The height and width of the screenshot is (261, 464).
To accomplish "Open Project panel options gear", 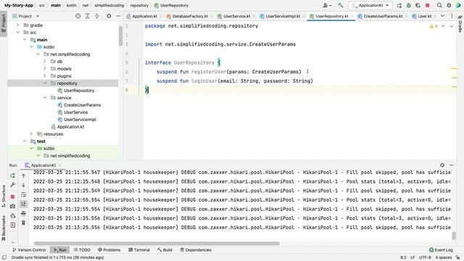I will tap(109, 16).
